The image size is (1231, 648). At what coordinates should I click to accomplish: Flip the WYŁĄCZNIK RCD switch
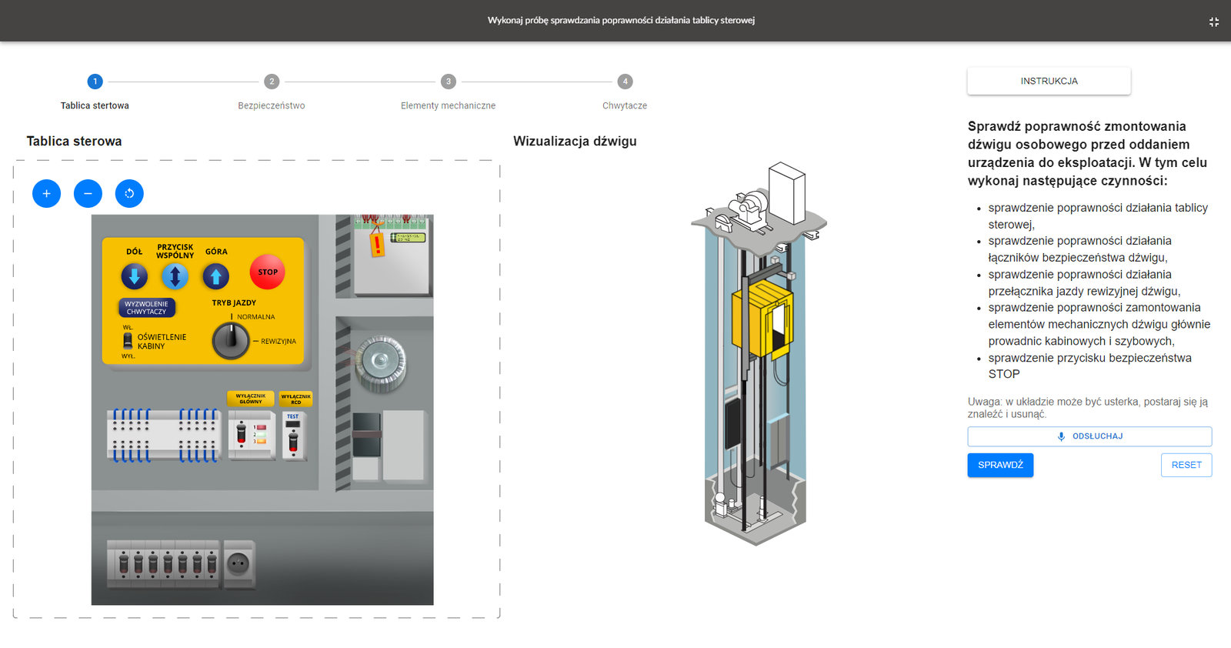(292, 440)
